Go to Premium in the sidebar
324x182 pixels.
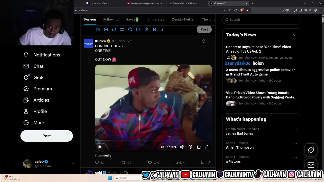coord(38,89)
